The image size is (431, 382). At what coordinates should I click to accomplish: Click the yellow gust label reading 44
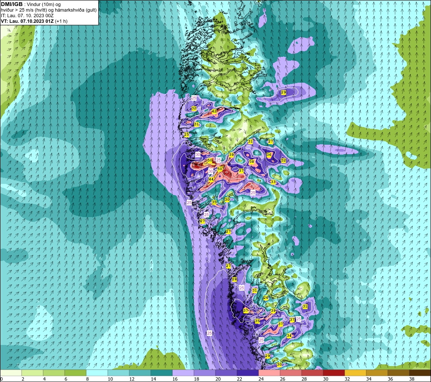coord(211,179)
